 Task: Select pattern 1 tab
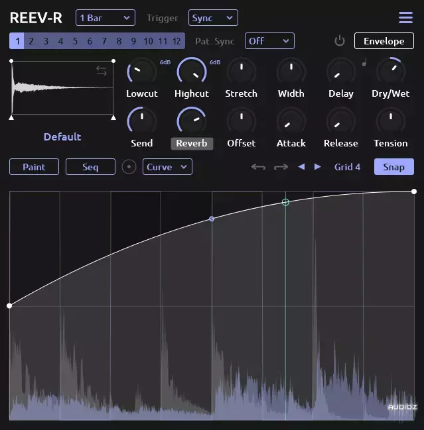point(17,41)
